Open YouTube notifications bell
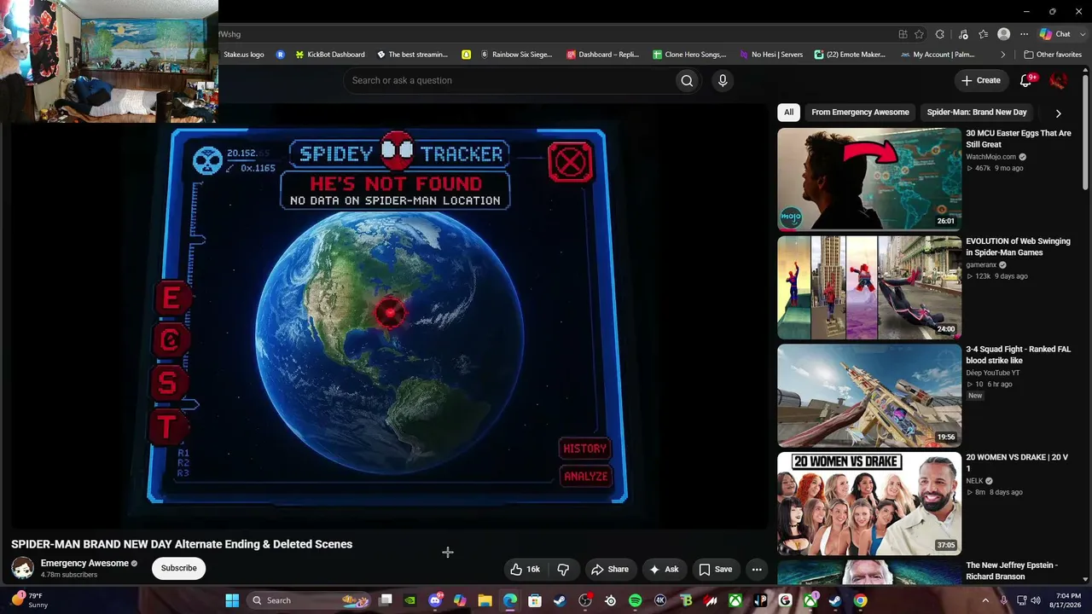This screenshot has width=1092, height=614. [x=1026, y=80]
